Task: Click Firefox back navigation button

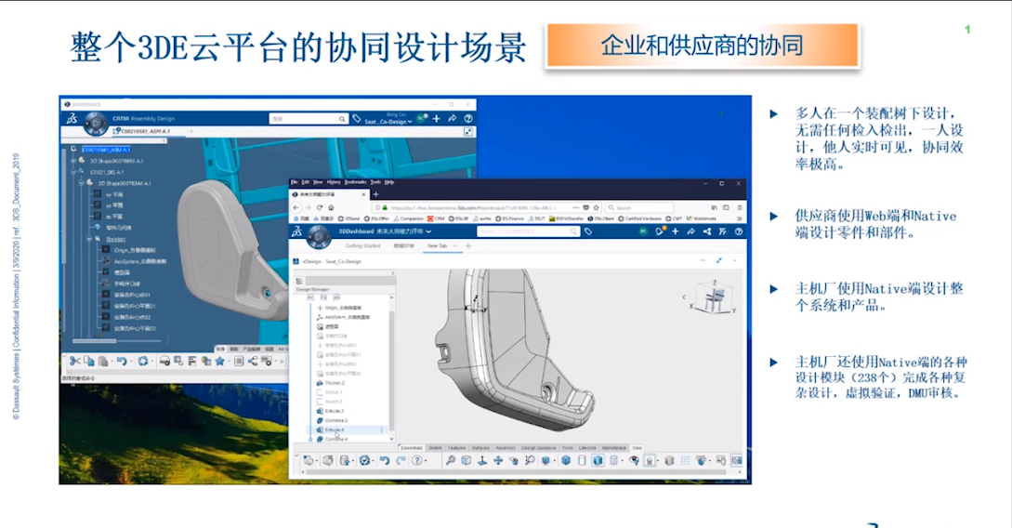Action: tap(296, 208)
